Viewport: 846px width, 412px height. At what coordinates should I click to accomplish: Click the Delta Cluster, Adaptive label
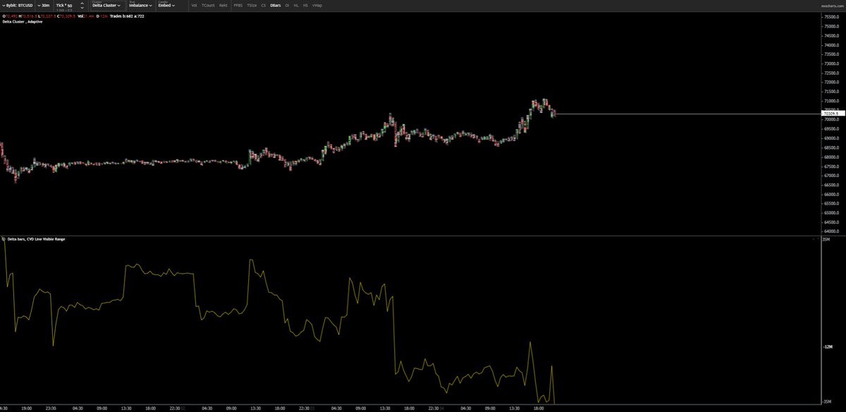(23, 21)
